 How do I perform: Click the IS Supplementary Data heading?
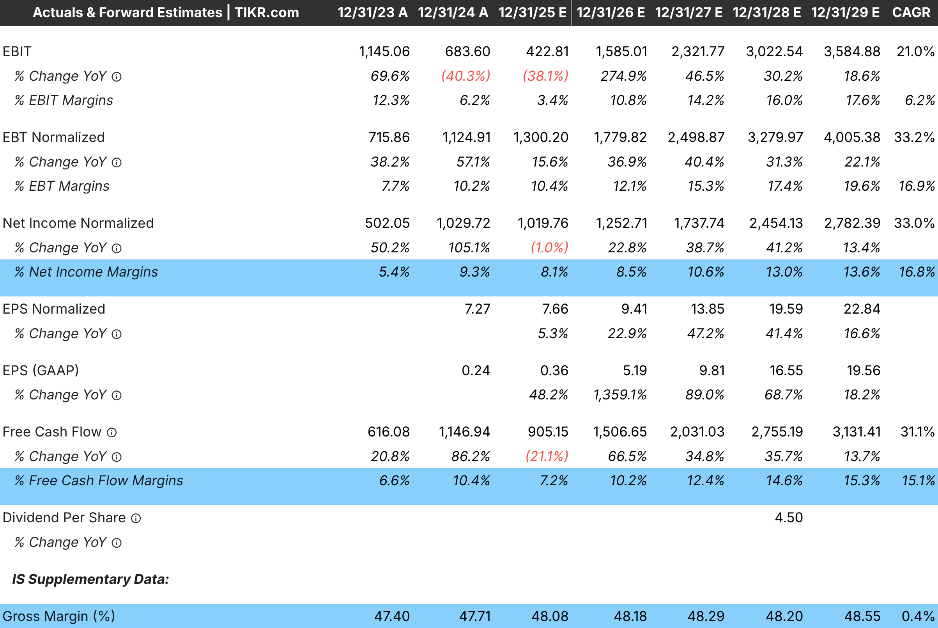coord(90,579)
